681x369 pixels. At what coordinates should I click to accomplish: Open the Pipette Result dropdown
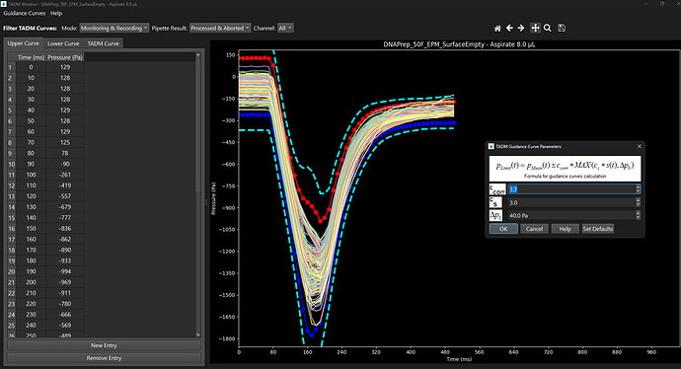click(220, 28)
